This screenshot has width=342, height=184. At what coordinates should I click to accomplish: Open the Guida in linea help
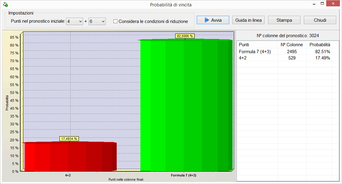[x=248, y=20]
